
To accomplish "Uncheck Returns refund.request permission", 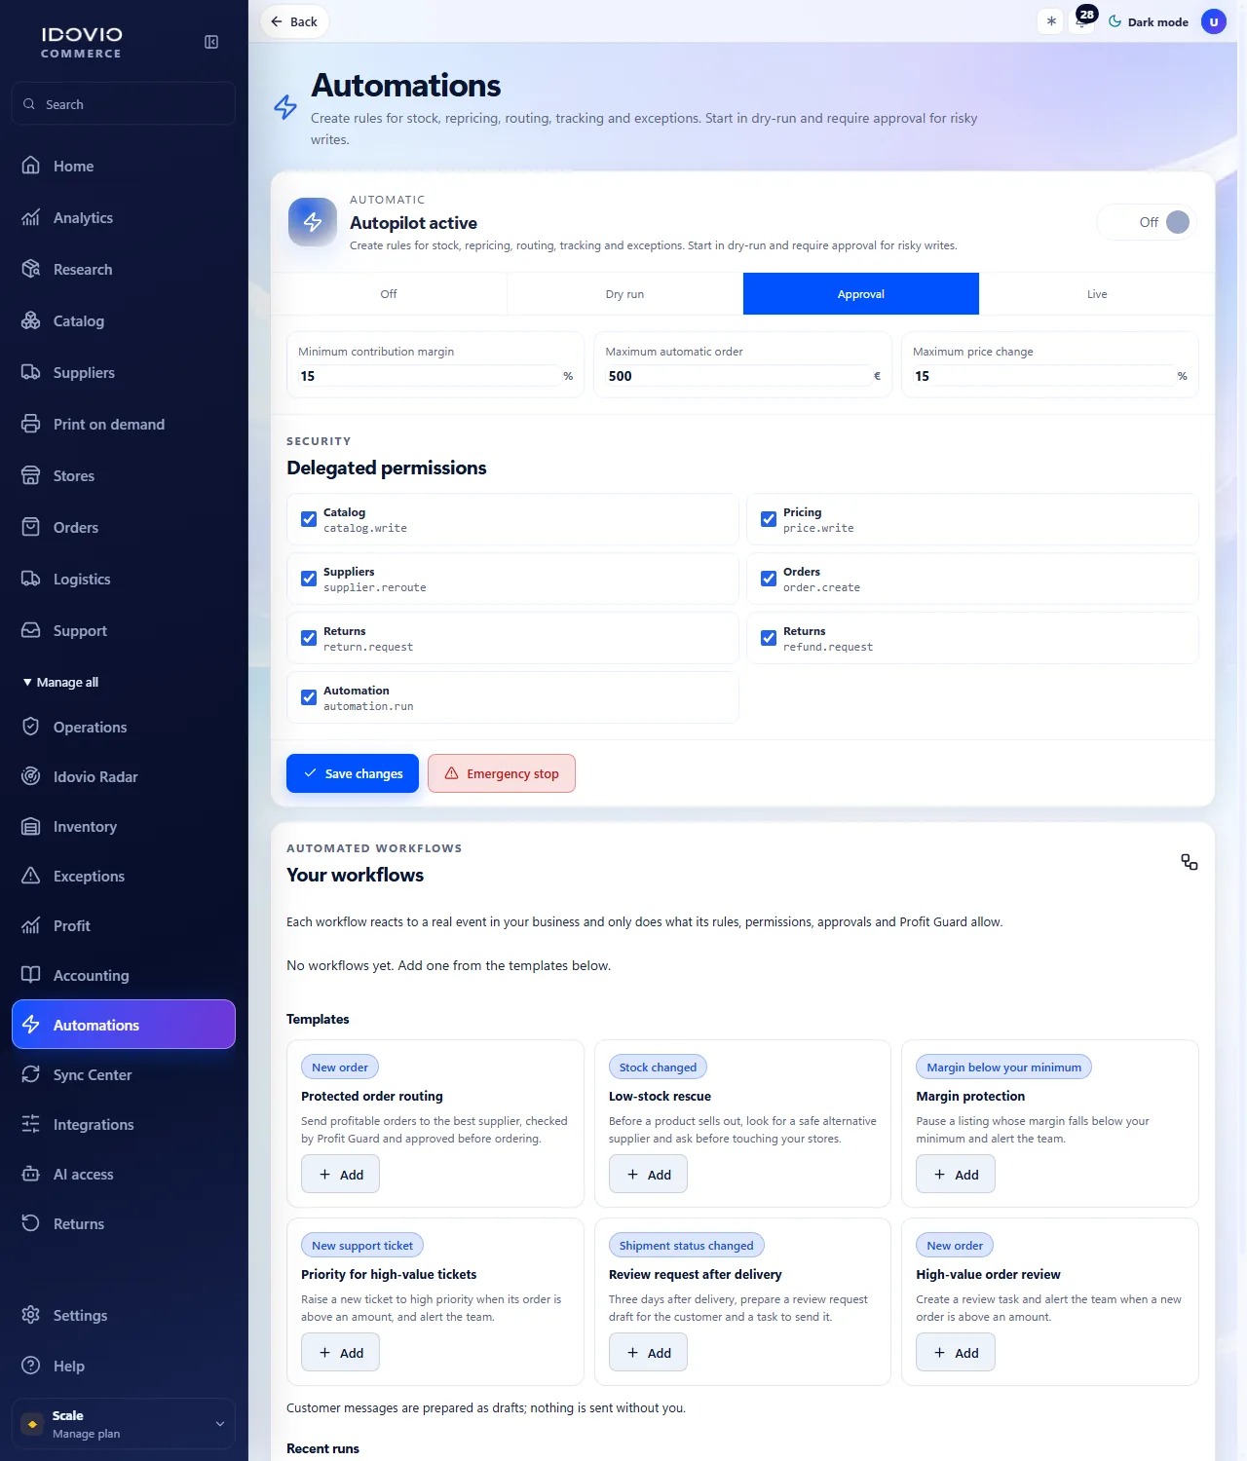I will (769, 638).
